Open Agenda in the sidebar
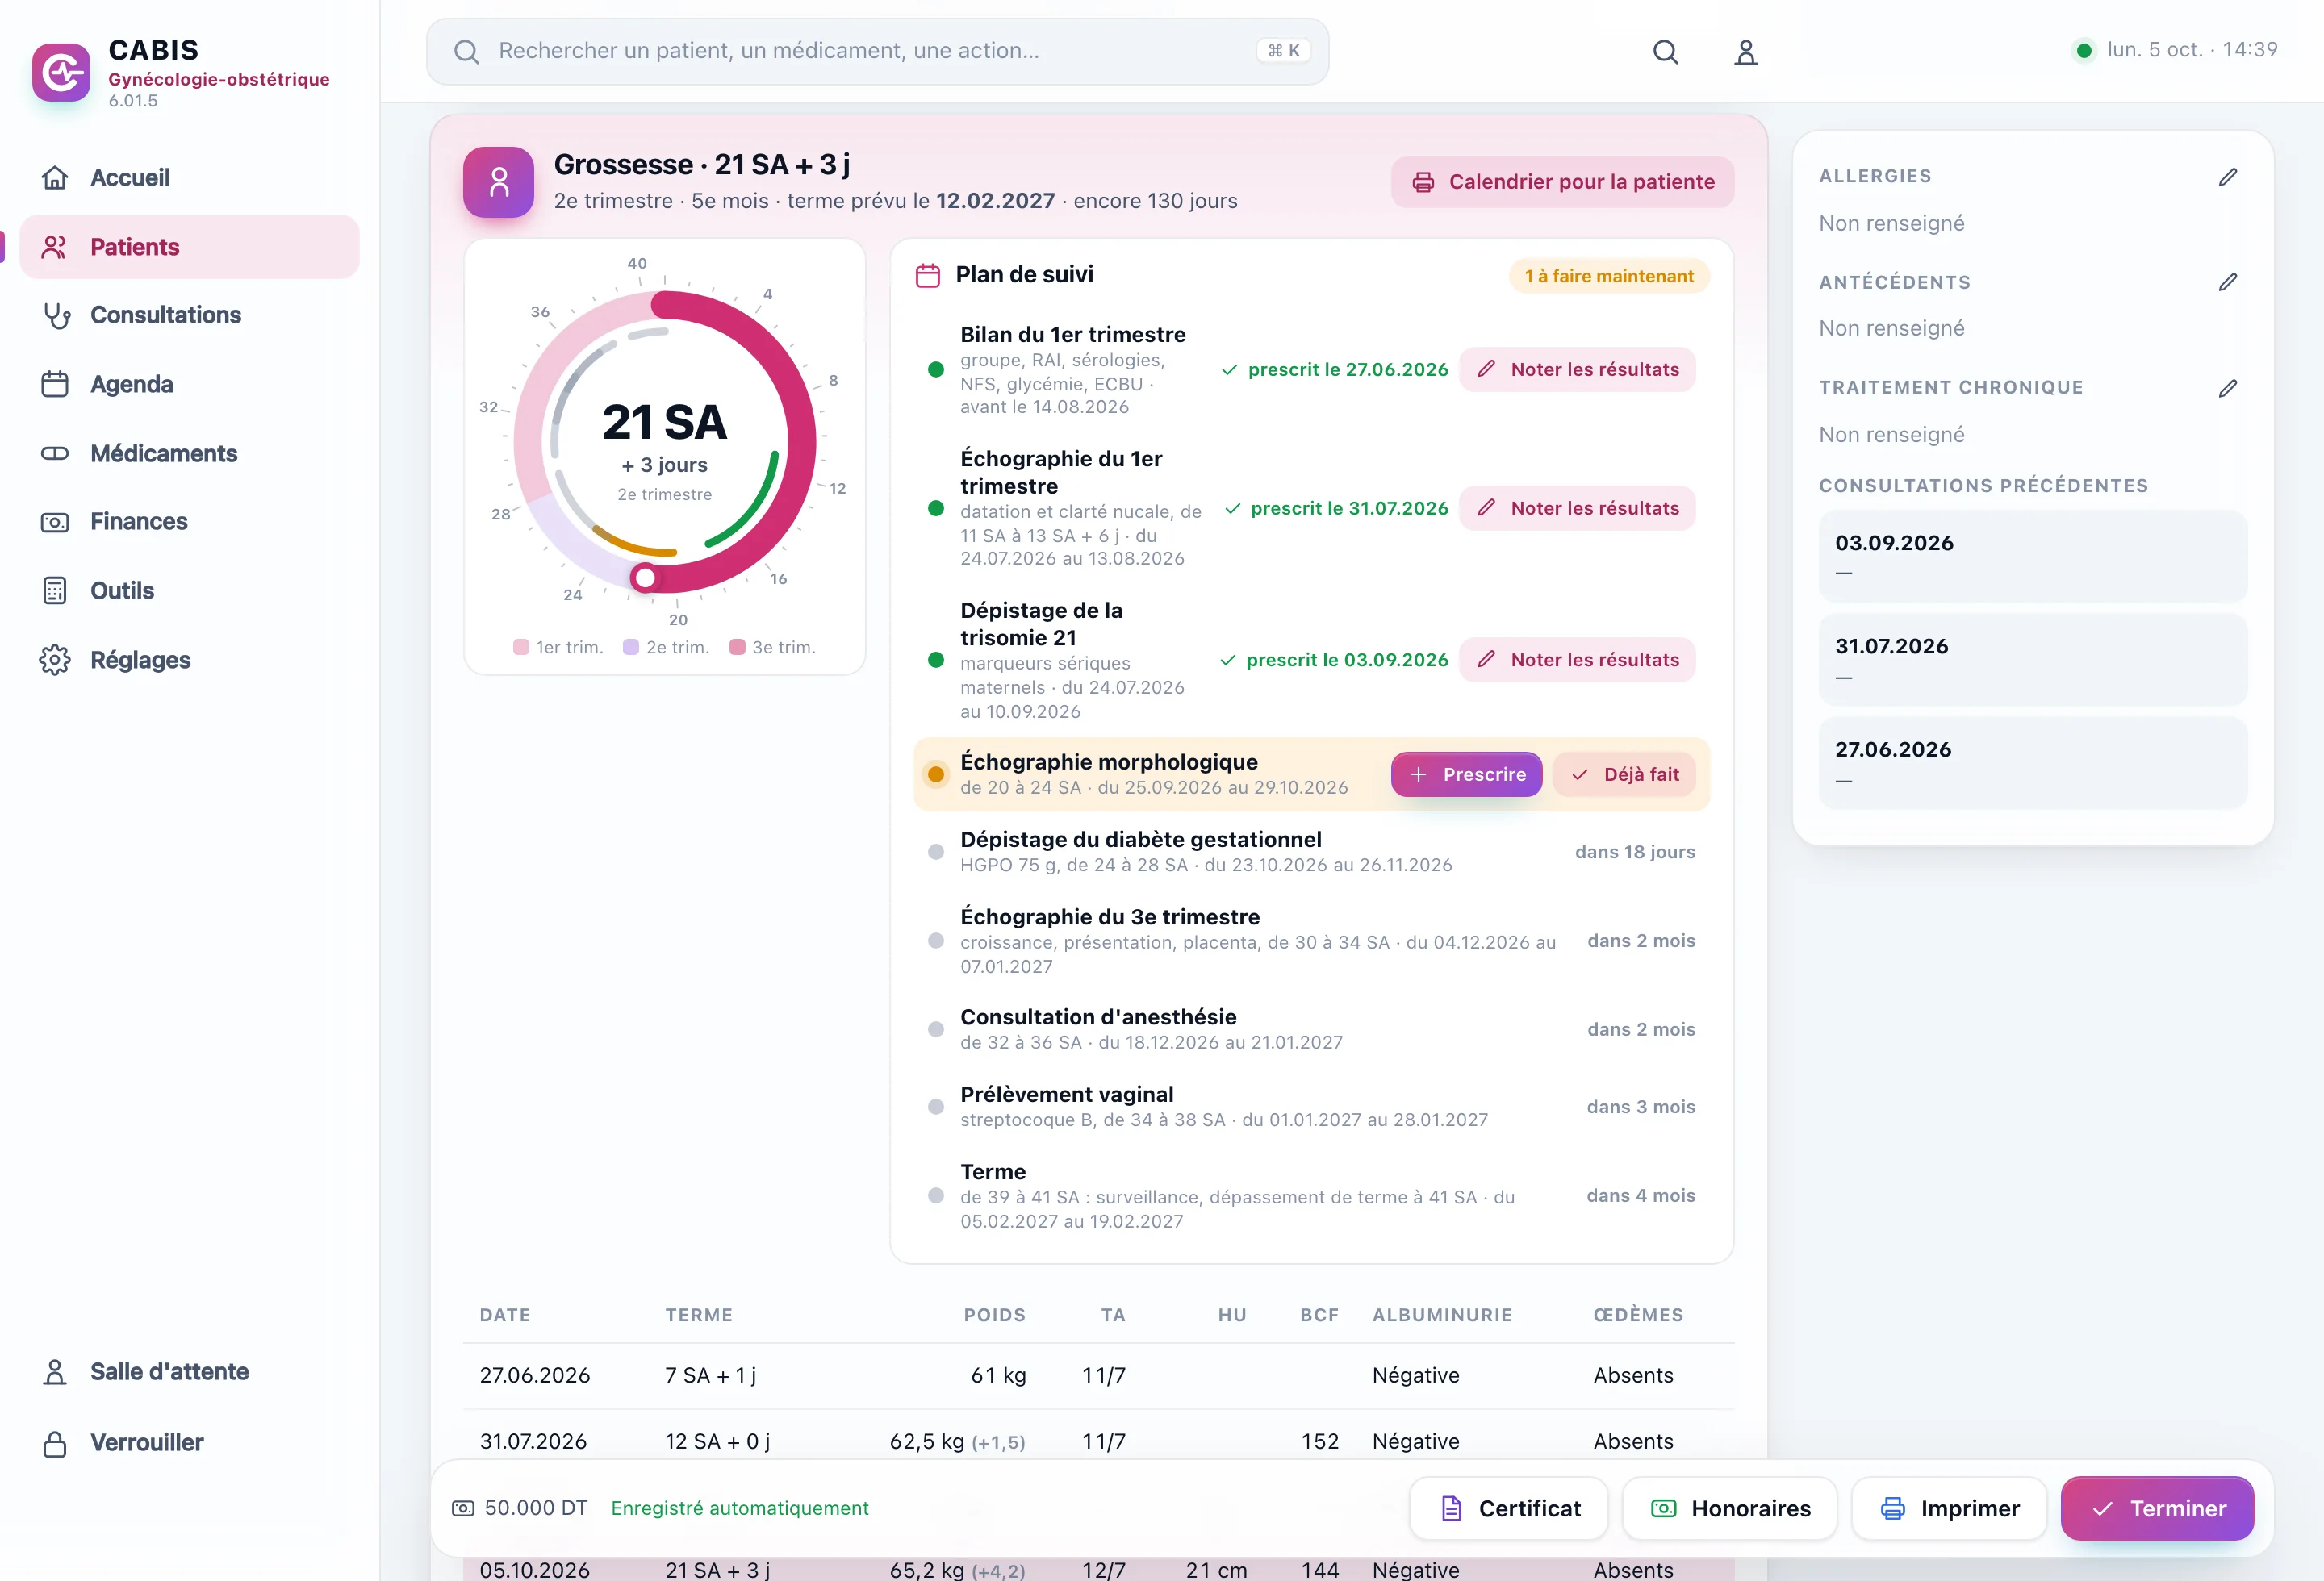The width and height of the screenshot is (2324, 1581). (189, 384)
